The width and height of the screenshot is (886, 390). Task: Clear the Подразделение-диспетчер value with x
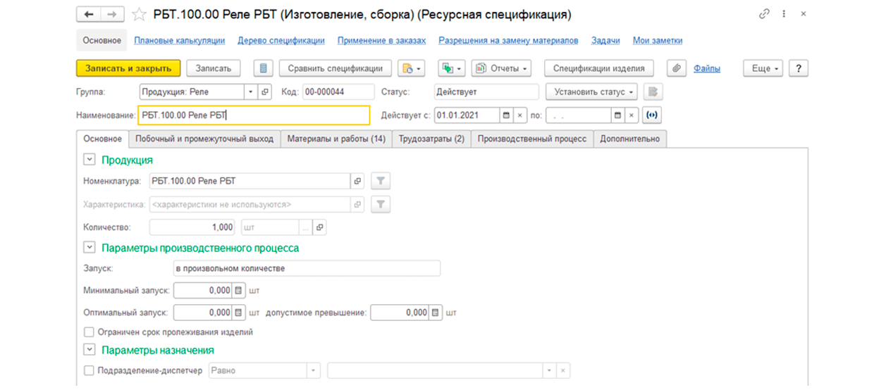(x=562, y=371)
